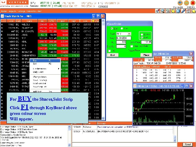Open the ValueAdds menu
Viewport: 196px width, 147px height.
[31, 11]
